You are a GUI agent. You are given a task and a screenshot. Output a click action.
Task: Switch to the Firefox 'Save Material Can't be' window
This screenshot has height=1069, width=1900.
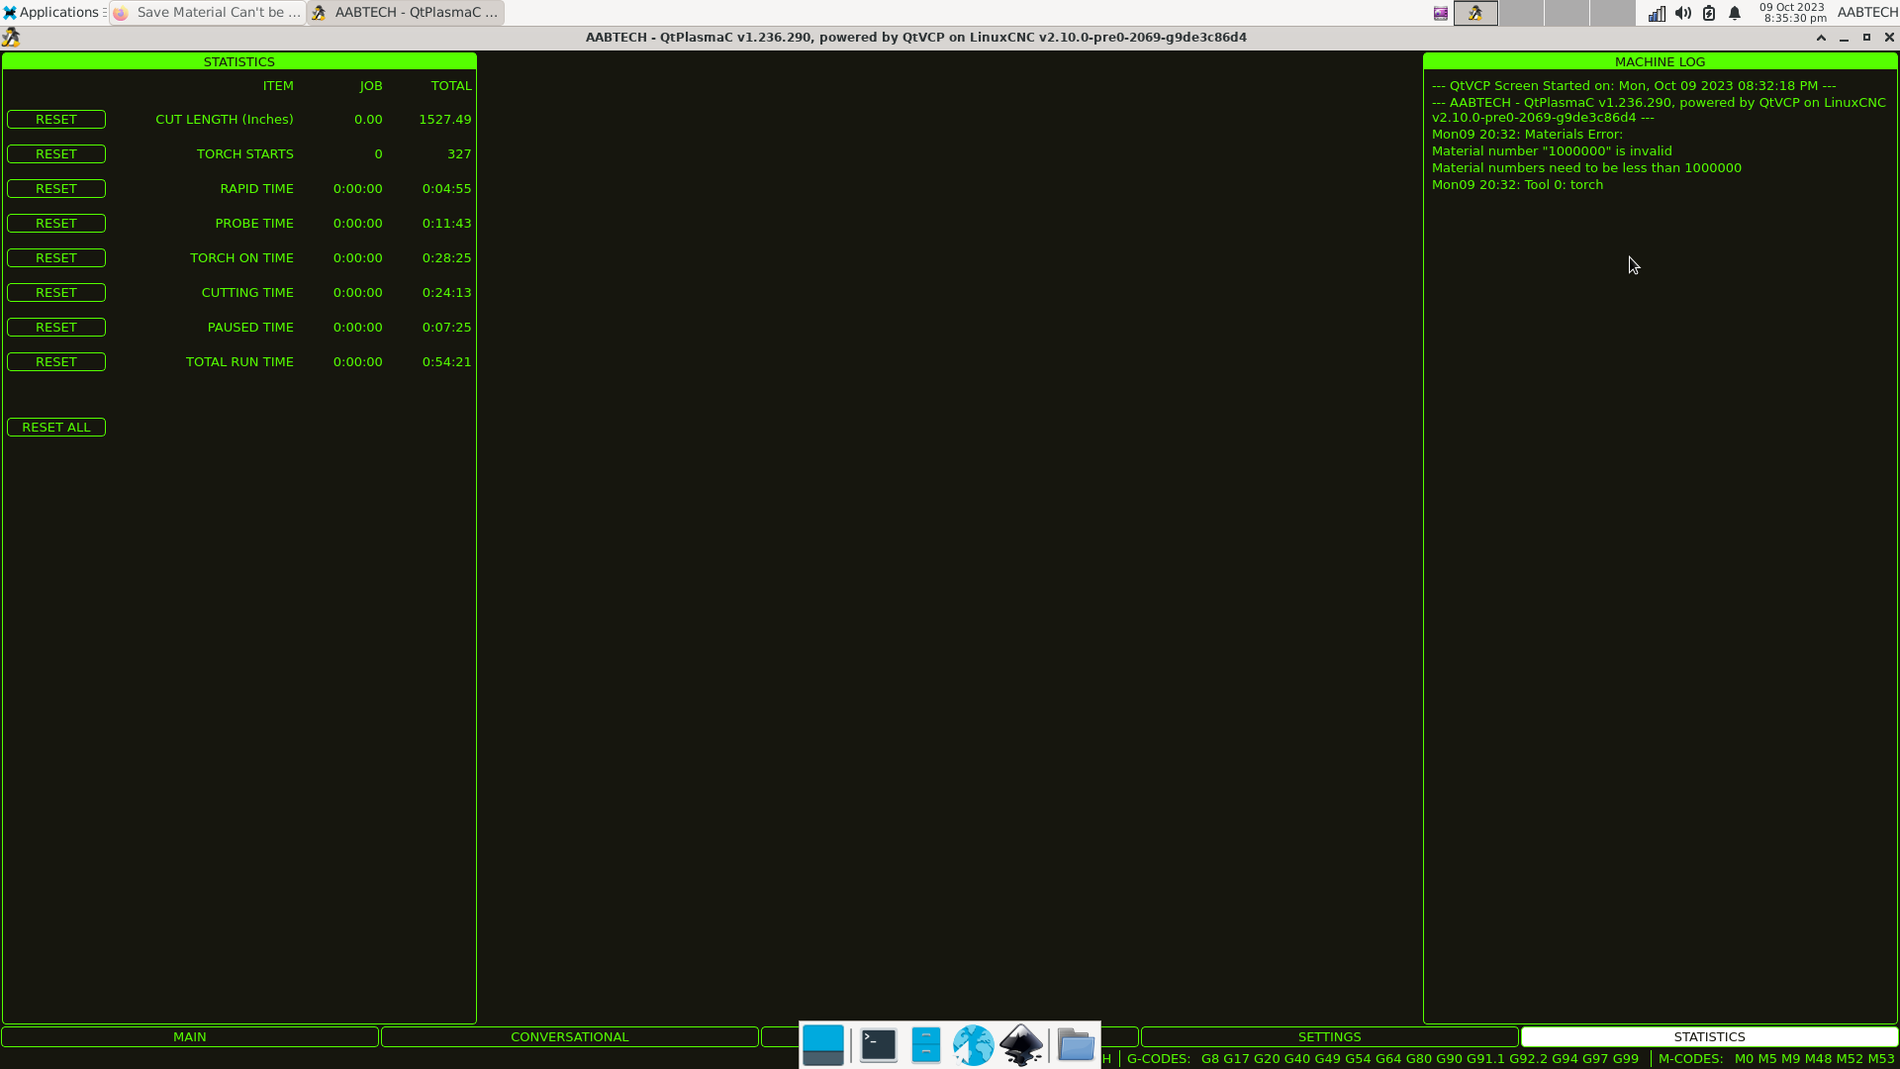(x=208, y=13)
